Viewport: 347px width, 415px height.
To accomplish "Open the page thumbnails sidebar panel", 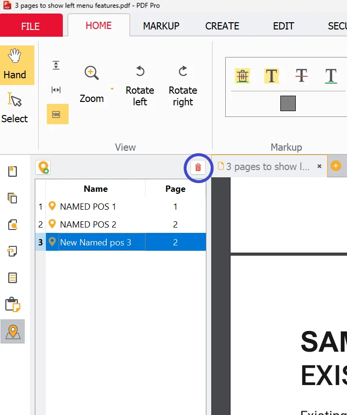I will tap(13, 198).
